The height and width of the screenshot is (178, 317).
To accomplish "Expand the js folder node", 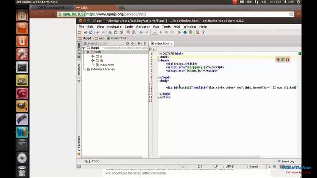I will coord(93,56).
